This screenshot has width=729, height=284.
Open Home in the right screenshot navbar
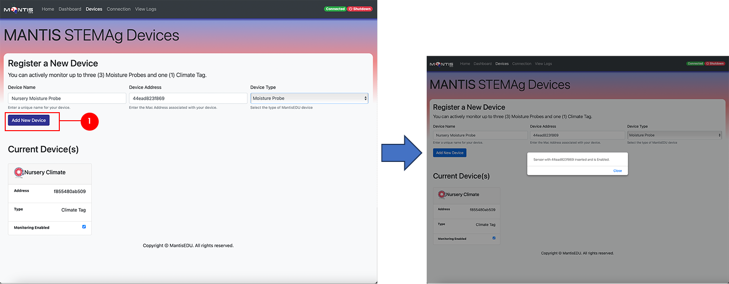[465, 64]
